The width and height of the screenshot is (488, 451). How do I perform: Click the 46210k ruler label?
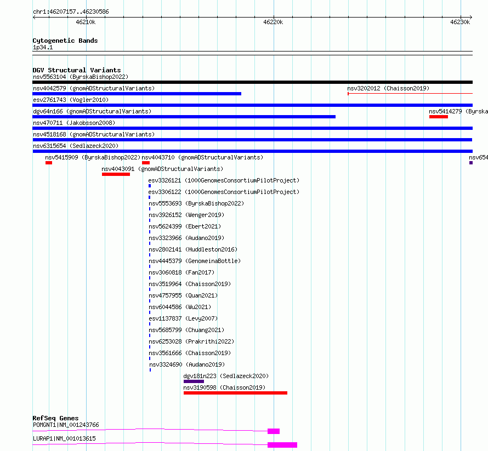[86, 22]
